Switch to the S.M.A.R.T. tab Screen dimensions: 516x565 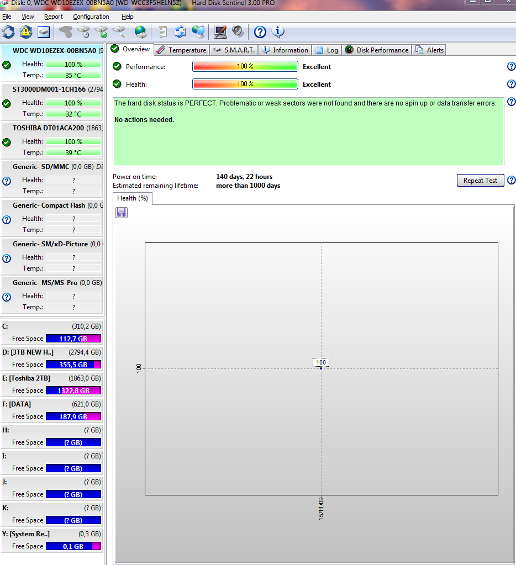[234, 50]
